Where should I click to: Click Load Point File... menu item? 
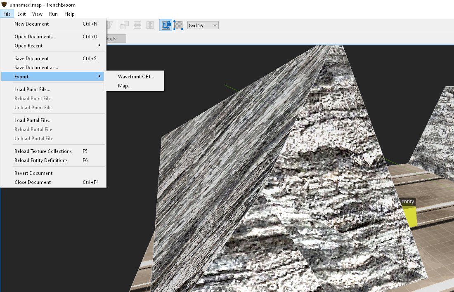coord(33,89)
